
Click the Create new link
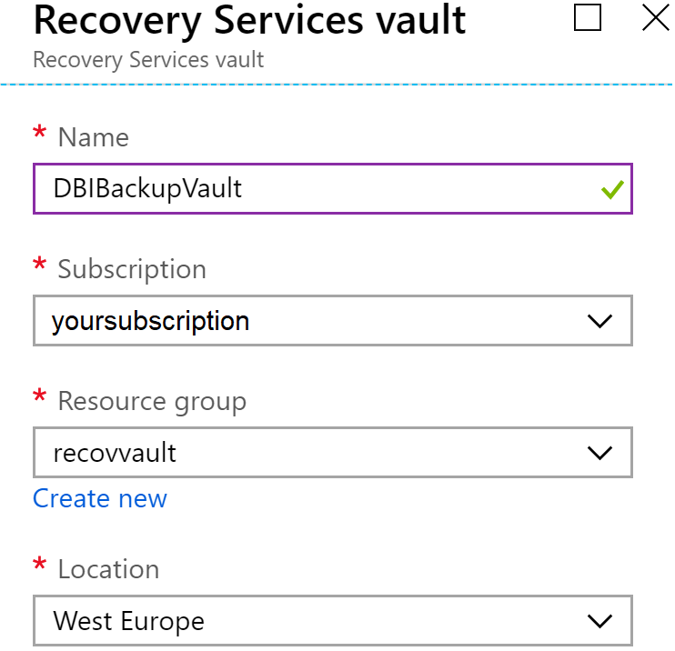point(100,498)
